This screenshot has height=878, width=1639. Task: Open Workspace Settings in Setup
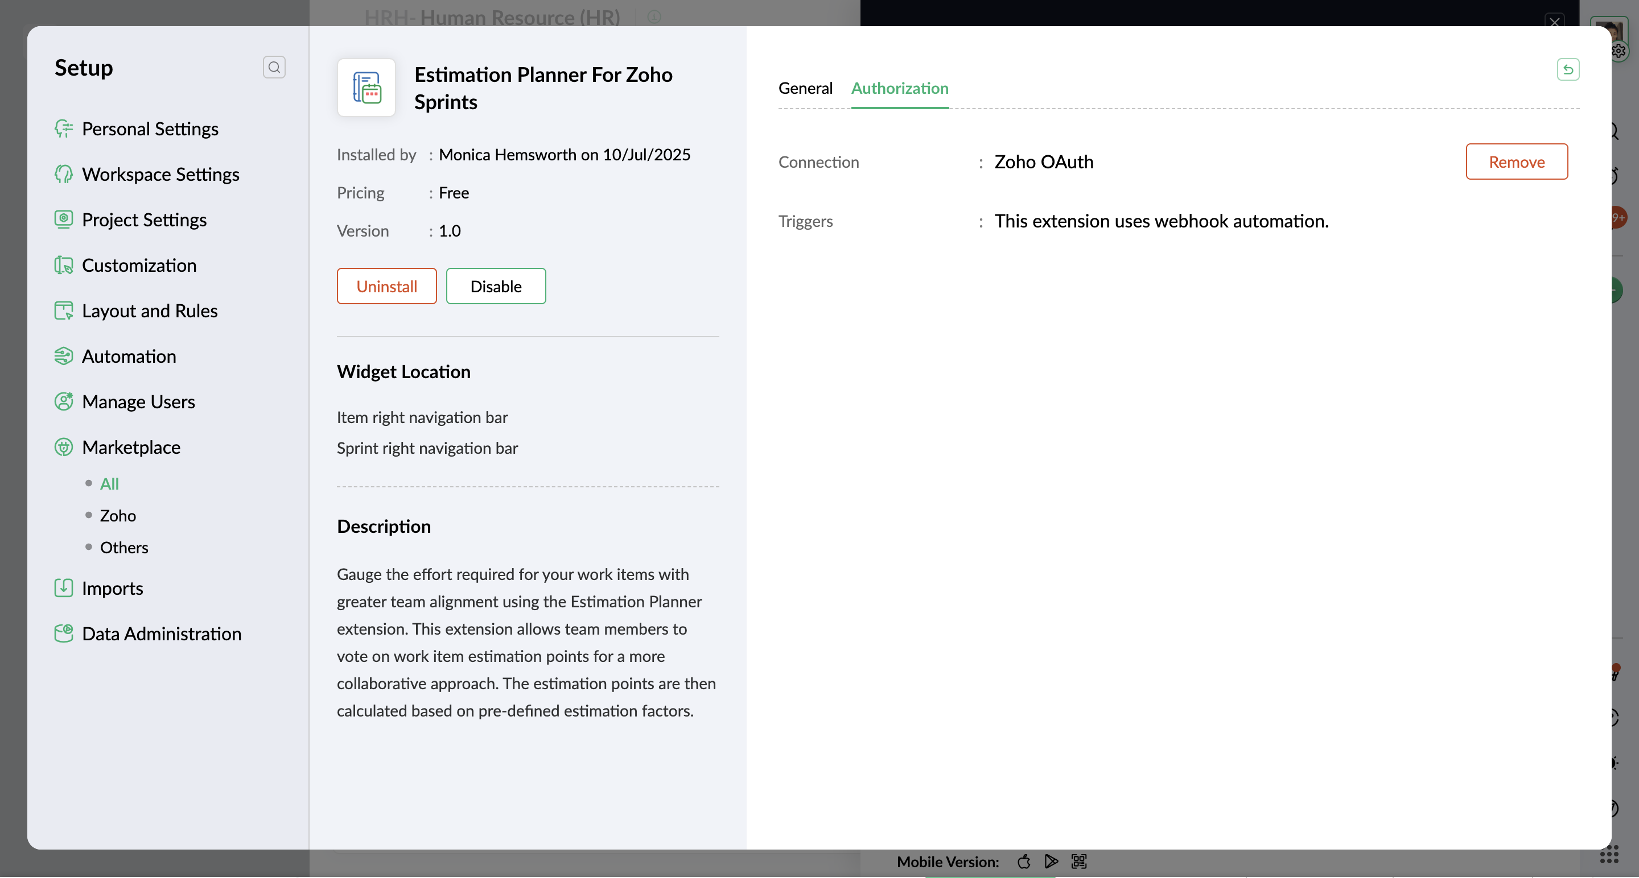(x=160, y=174)
